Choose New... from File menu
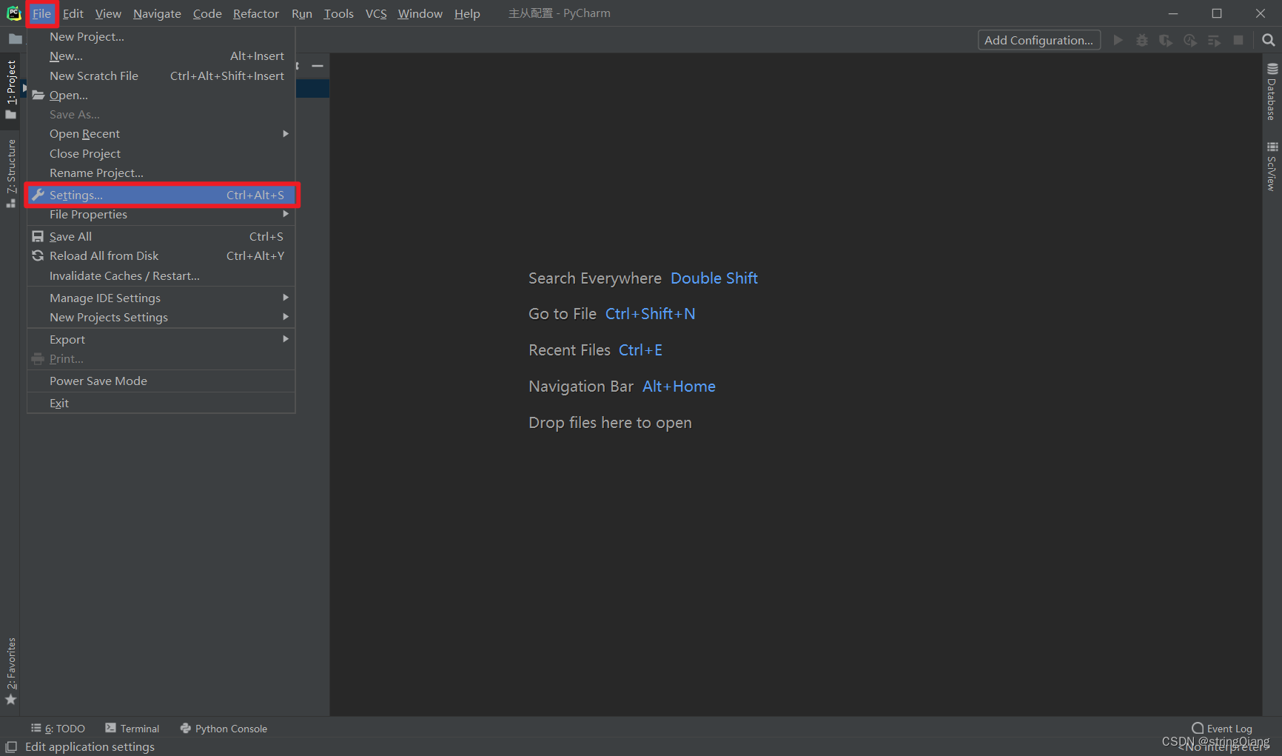This screenshot has height=756, width=1282. click(x=161, y=56)
